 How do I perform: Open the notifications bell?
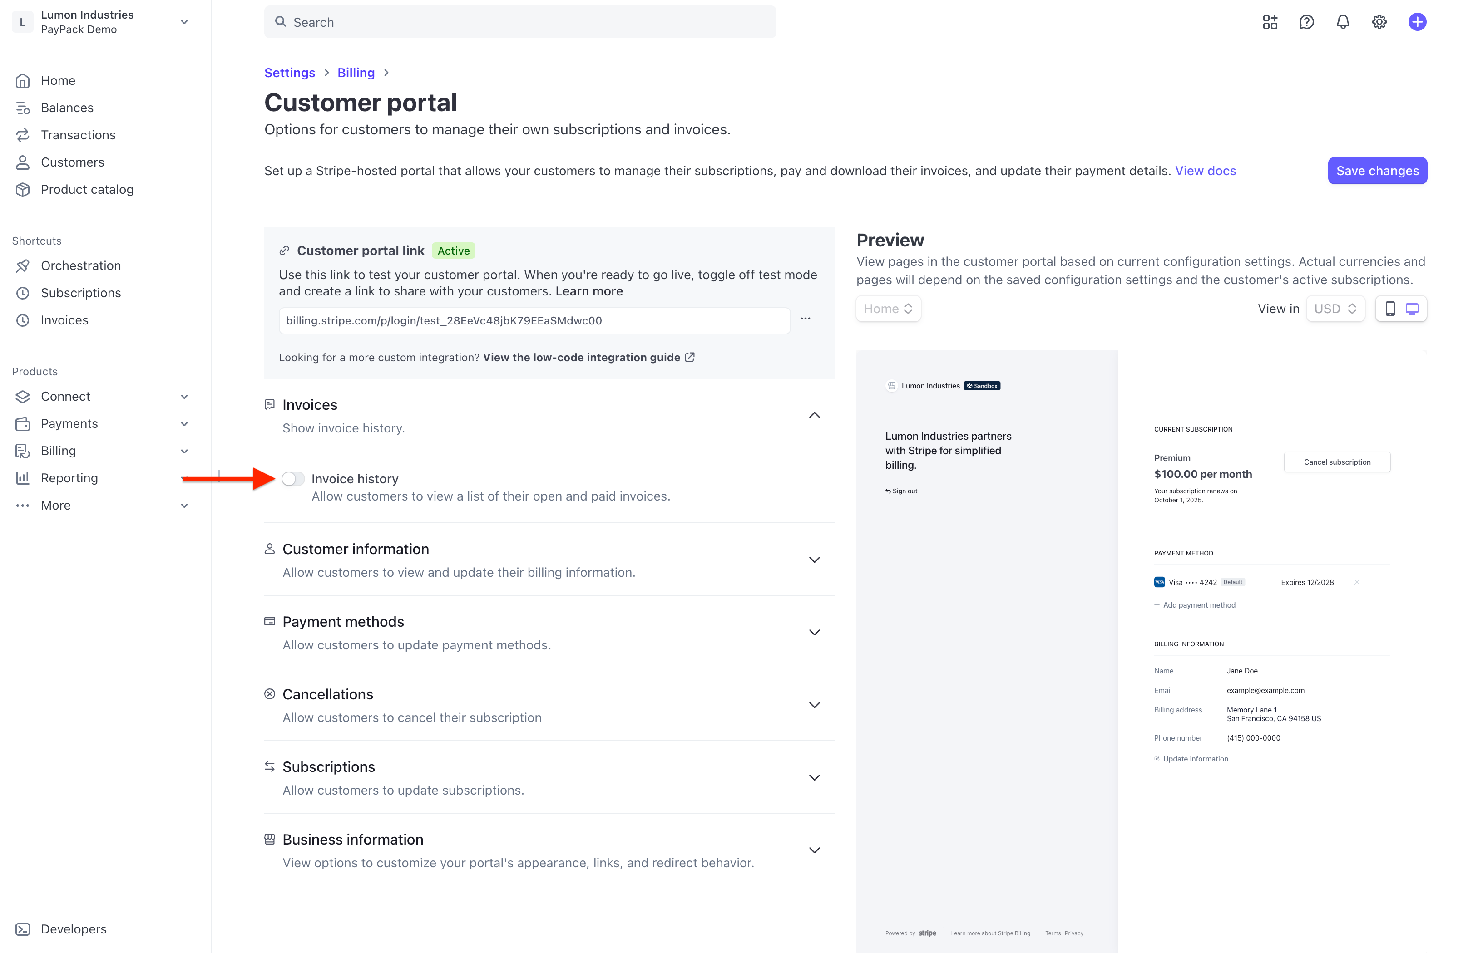coord(1343,22)
